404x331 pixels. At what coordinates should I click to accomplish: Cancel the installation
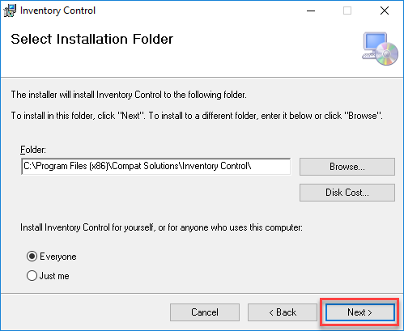205,312
